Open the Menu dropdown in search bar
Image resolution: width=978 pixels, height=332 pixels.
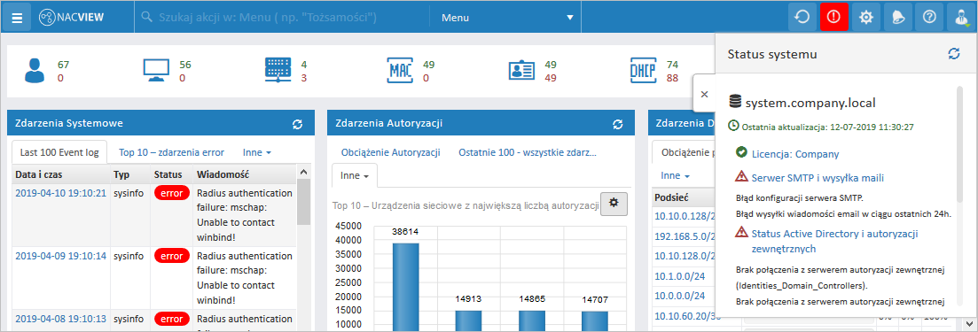click(505, 18)
